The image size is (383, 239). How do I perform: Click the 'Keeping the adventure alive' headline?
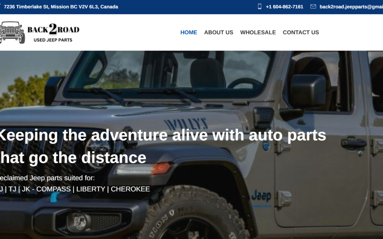tap(163, 135)
